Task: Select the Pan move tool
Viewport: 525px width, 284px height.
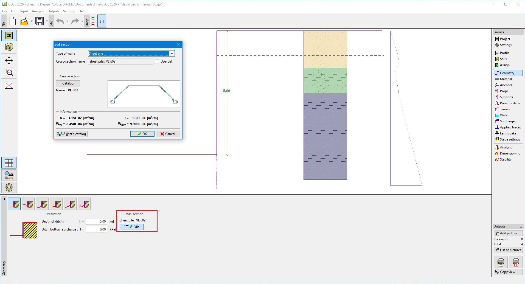Action: pyautogui.click(x=9, y=60)
